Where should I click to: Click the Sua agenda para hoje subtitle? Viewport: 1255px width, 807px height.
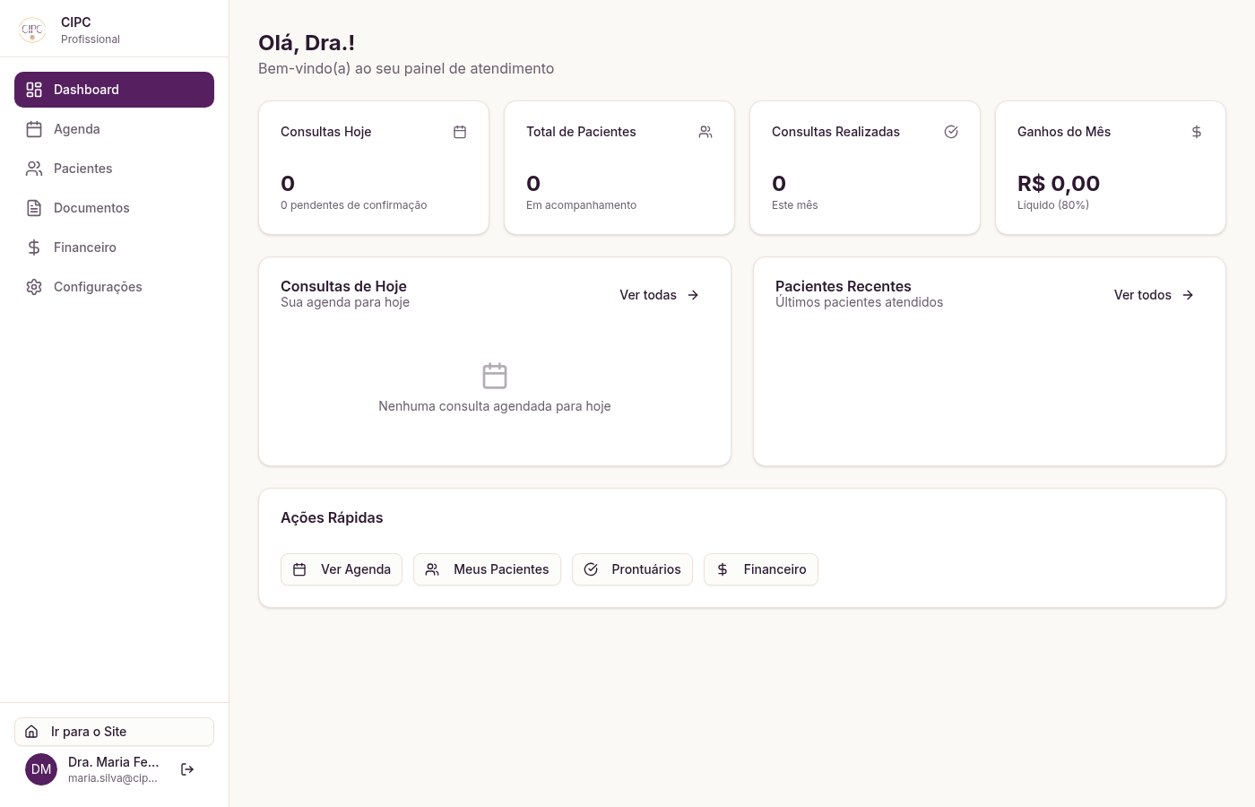(345, 302)
